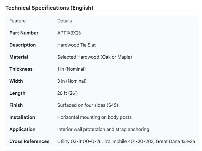This screenshot has width=202, height=151.
Task: Select the Length row label
Action: 17,93
